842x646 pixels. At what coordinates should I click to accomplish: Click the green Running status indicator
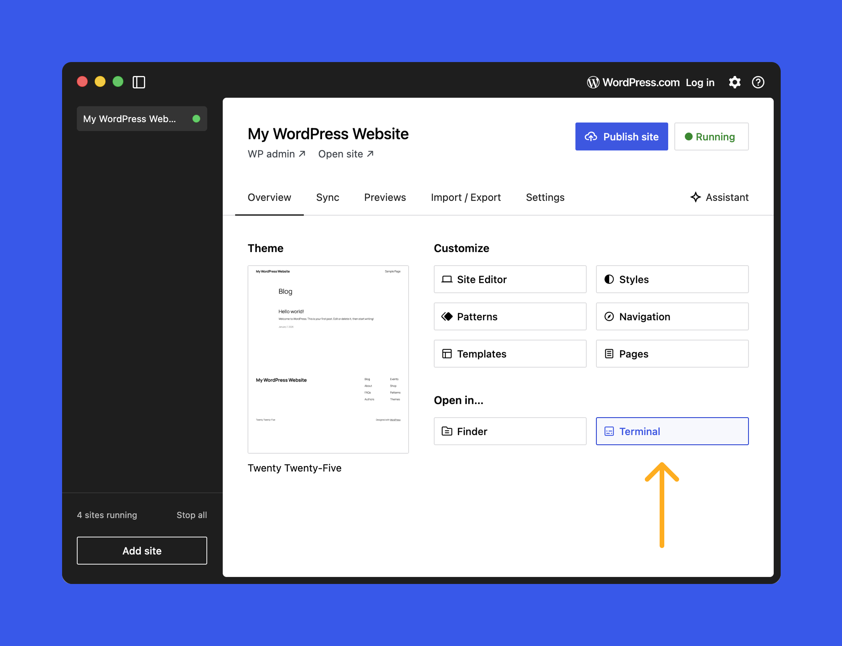click(x=711, y=136)
